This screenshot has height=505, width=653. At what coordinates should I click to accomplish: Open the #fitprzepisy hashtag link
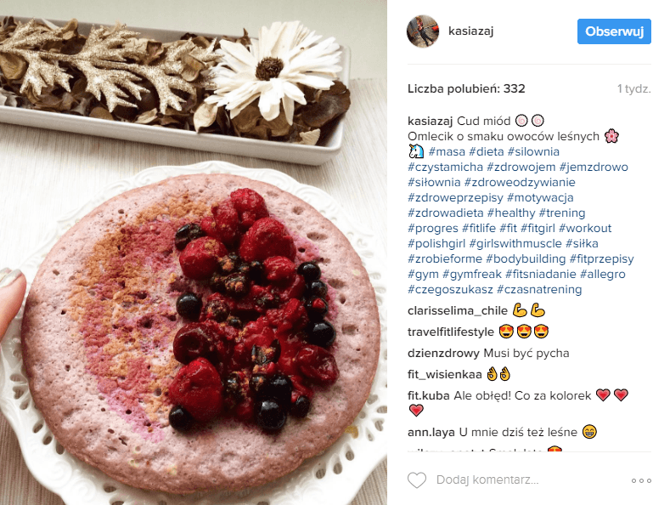point(601,259)
